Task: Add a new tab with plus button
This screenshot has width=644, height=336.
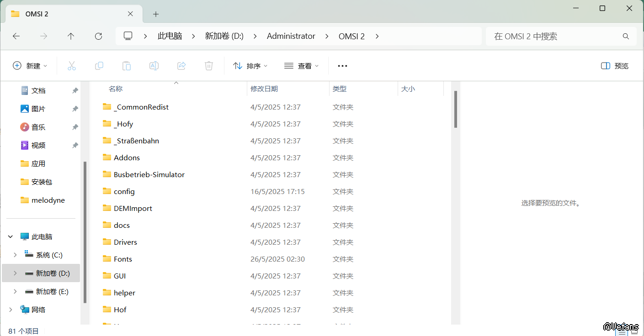Action: 156,14
